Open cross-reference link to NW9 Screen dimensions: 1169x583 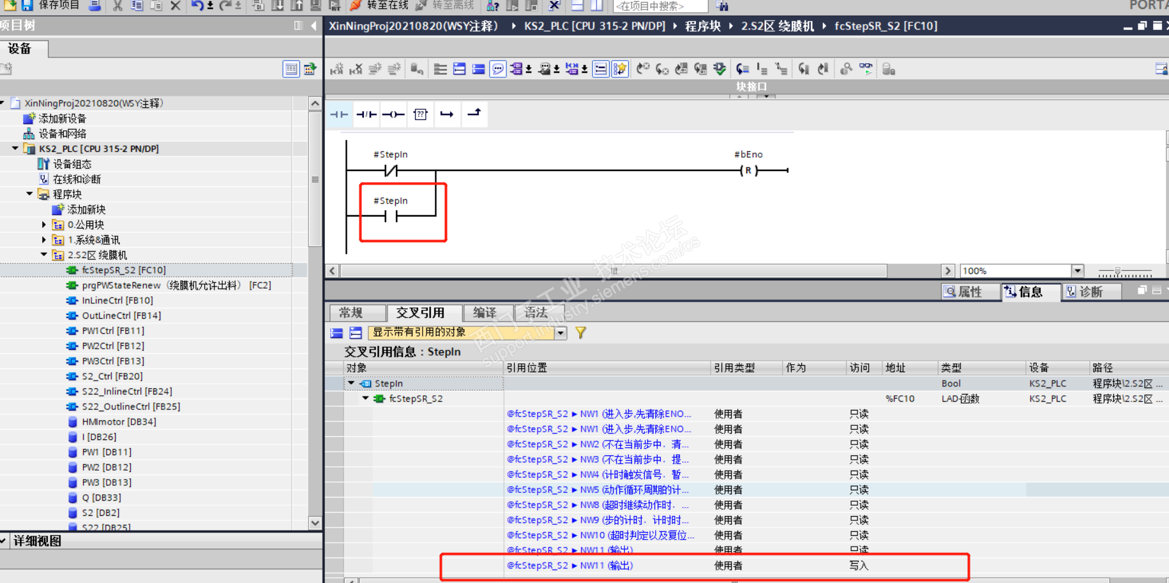point(599,520)
